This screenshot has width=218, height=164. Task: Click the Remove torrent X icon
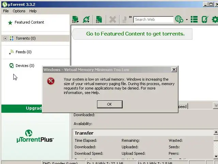click(x=113, y=19)
